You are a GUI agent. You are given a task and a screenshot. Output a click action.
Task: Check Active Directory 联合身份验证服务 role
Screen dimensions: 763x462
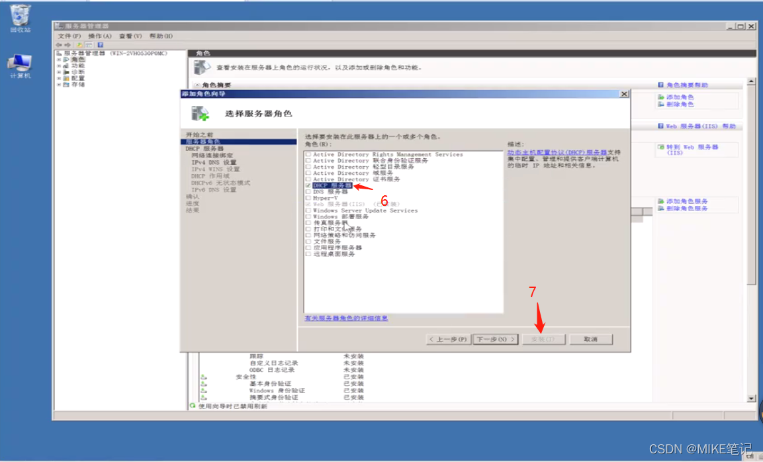[x=308, y=161]
